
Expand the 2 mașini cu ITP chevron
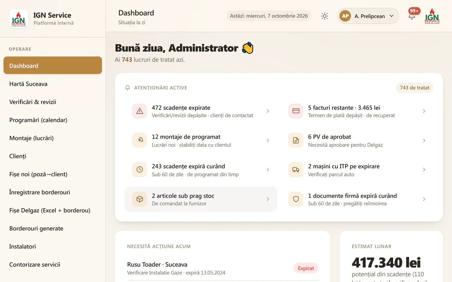tap(424, 170)
